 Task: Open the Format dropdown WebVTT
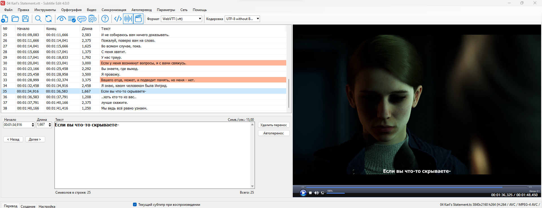click(x=182, y=19)
